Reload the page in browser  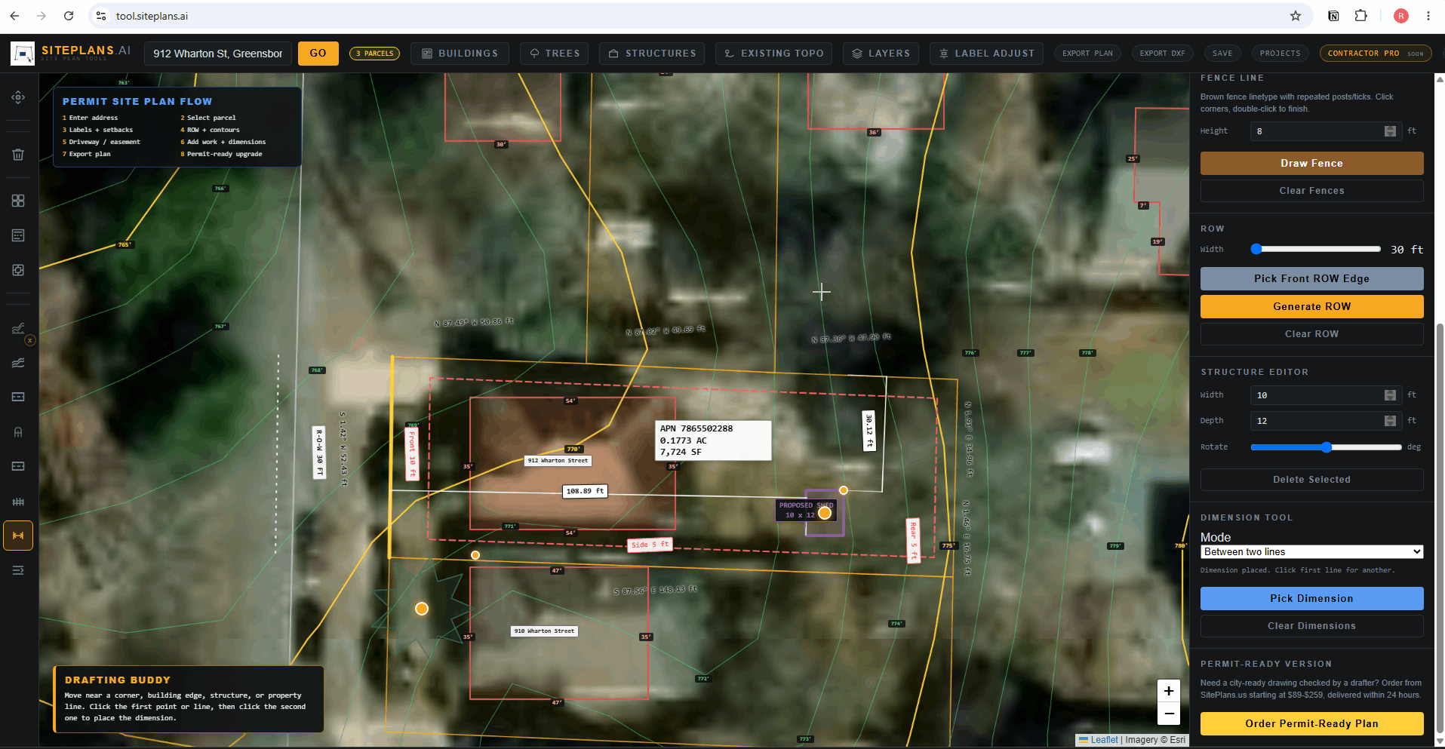69,16
